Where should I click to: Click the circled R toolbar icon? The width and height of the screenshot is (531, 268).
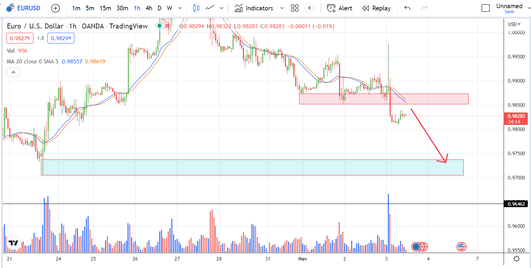click(x=309, y=8)
